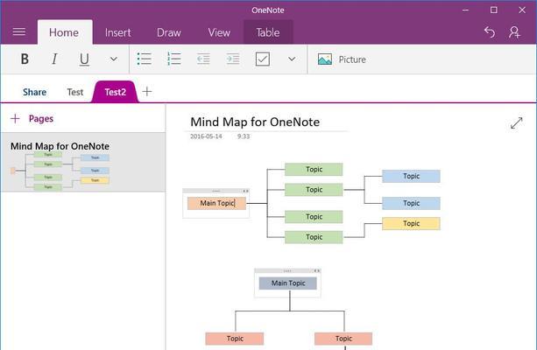Screen dimensions: 537x350
Task: Click the upper blue Topic box
Action: click(x=411, y=176)
